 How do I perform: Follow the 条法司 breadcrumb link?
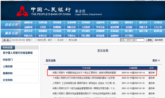[x=60, y=40]
